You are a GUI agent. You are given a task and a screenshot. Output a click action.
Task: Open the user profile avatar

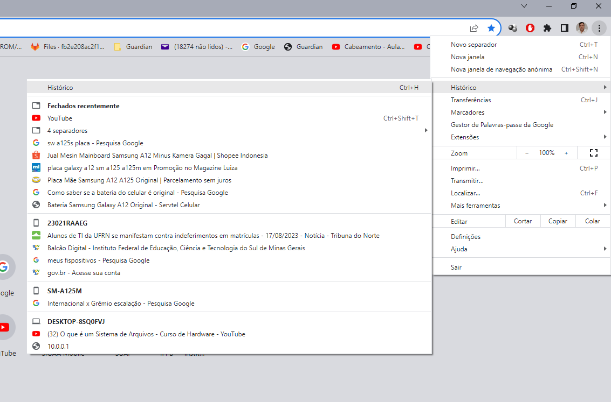coord(581,28)
